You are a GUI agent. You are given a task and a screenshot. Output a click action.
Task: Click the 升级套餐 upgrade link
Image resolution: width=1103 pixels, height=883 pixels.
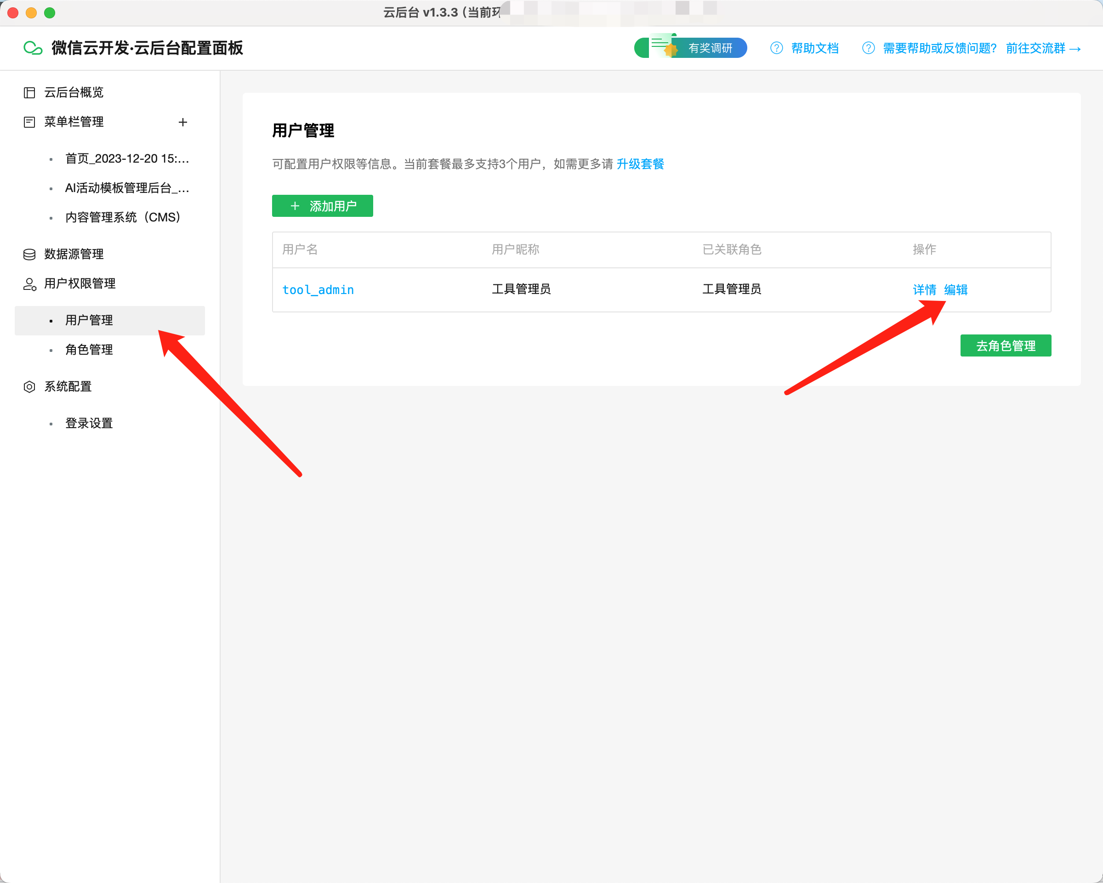pyautogui.click(x=640, y=164)
